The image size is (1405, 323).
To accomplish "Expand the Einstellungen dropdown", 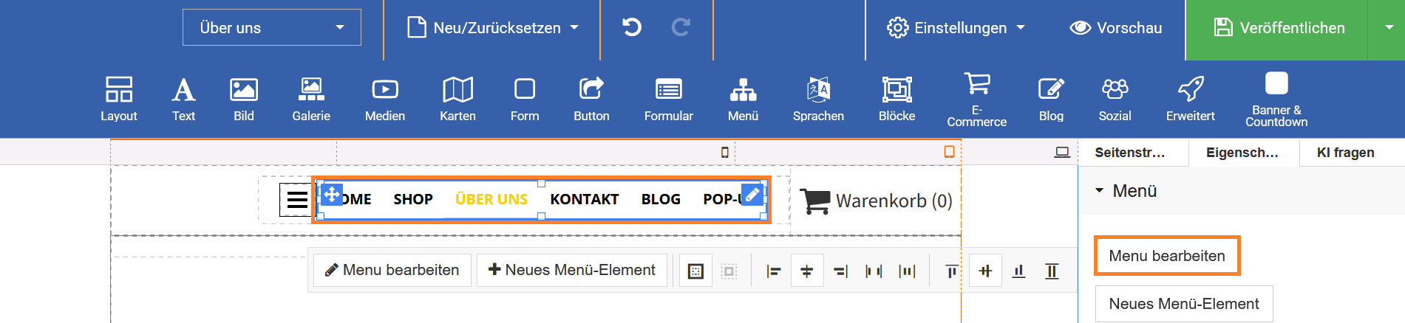I will click(956, 28).
